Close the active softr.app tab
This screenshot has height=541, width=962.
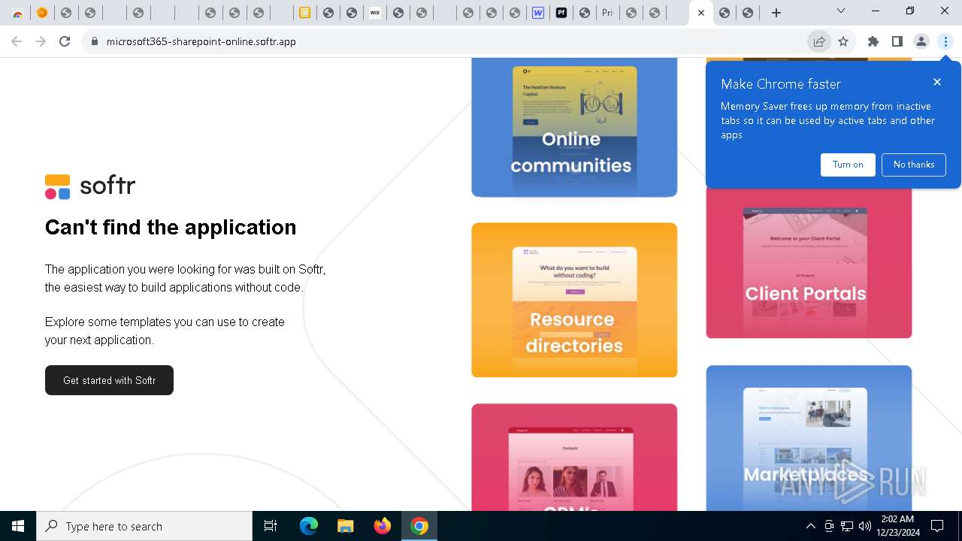[x=701, y=13]
